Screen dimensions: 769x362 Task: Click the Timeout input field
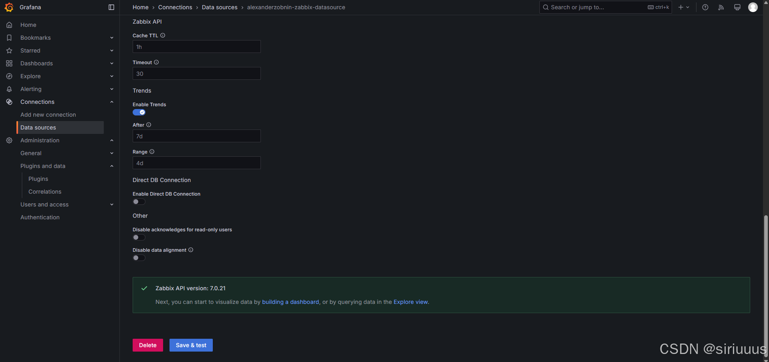tap(197, 73)
